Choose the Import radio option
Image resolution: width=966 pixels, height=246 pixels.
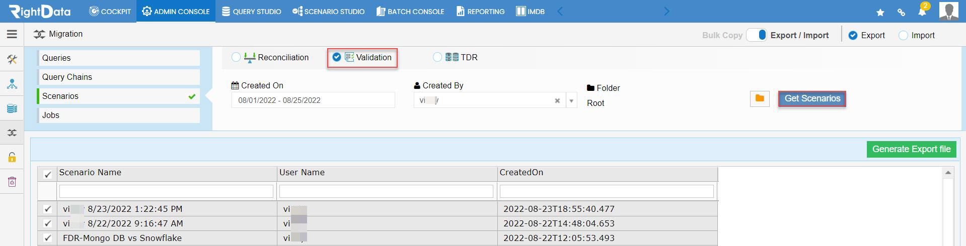point(903,35)
